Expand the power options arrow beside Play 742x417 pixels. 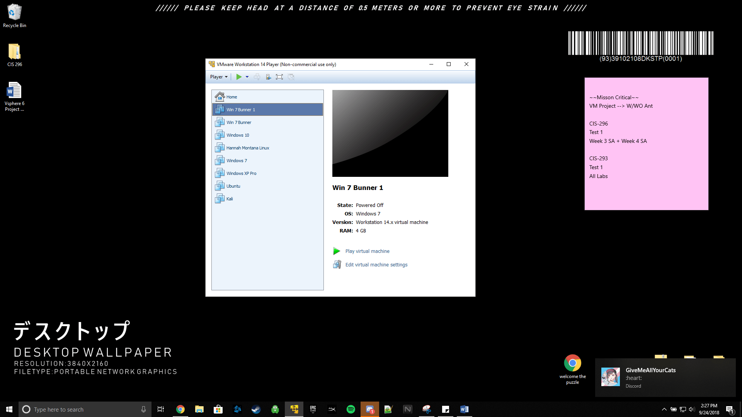tap(247, 77)
